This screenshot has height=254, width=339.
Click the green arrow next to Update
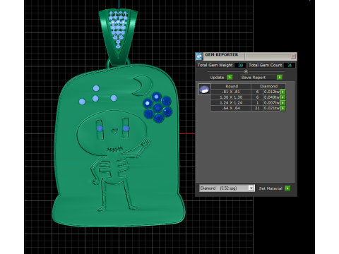click(230, 77)
